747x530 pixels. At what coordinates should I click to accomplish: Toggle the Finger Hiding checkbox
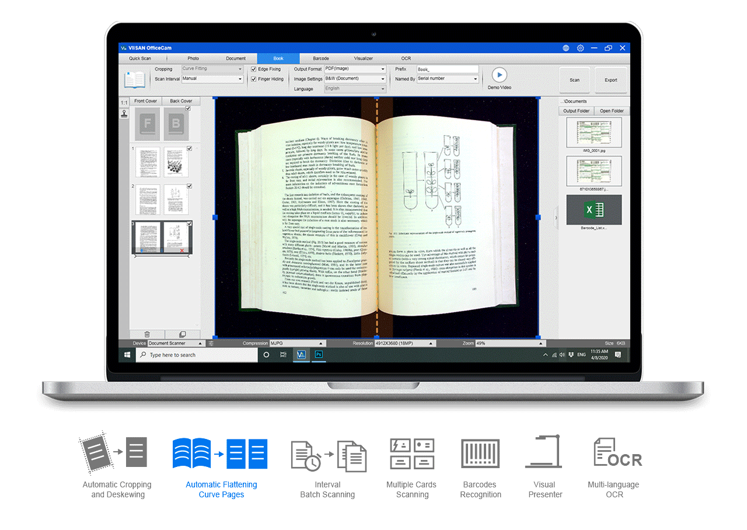(254, 79)
